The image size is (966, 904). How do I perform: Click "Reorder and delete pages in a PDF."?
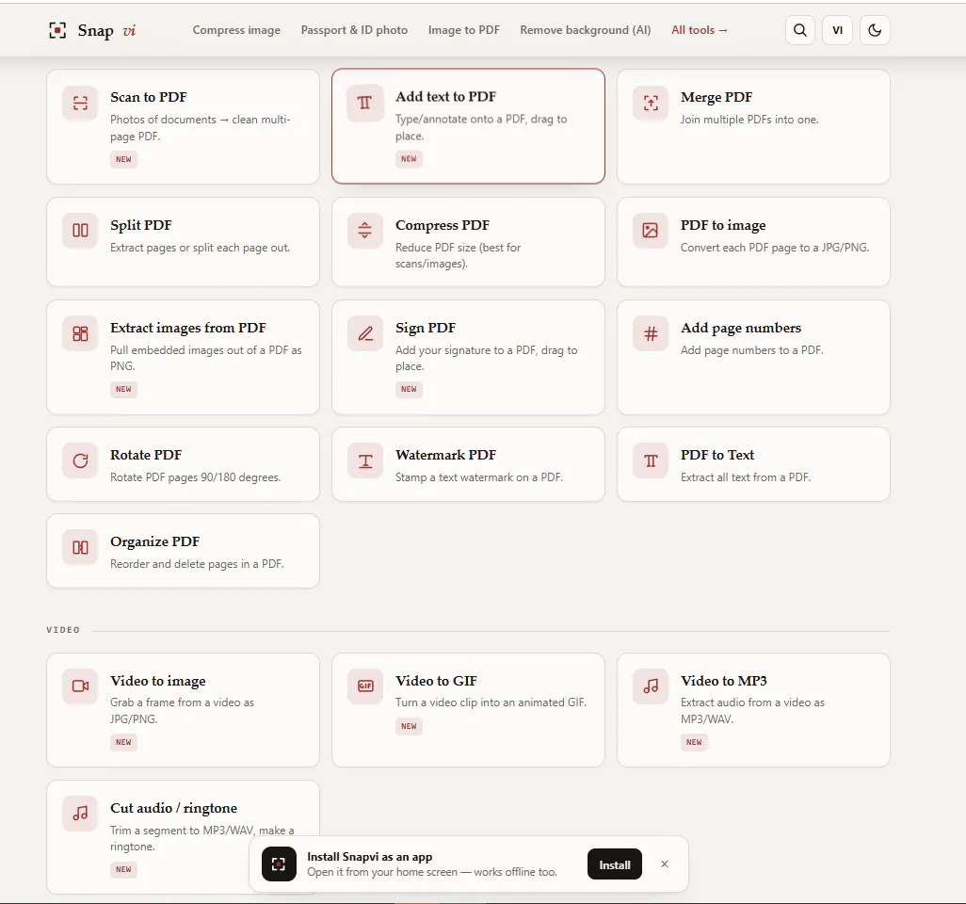tap(197, 564)
